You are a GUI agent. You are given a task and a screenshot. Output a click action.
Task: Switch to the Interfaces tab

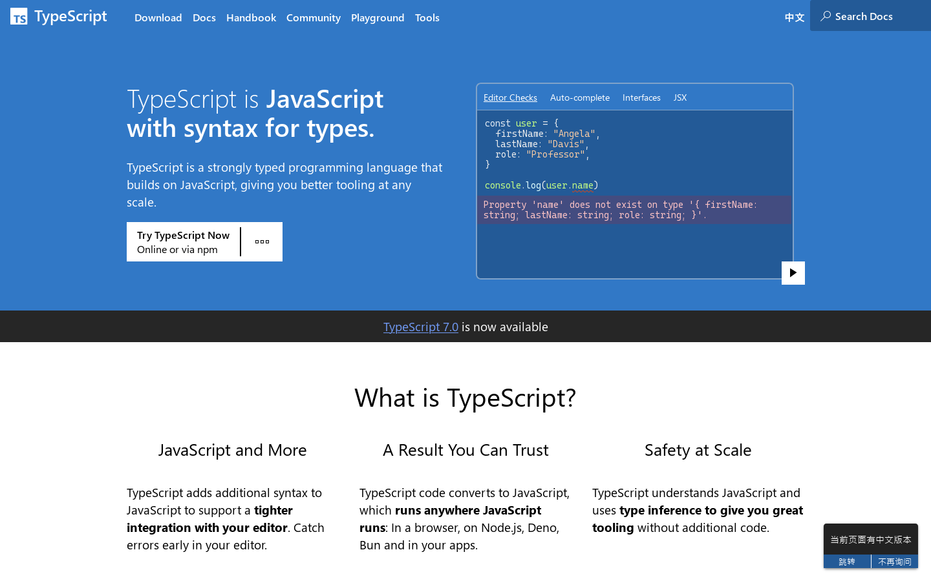(x=641, y=97)
